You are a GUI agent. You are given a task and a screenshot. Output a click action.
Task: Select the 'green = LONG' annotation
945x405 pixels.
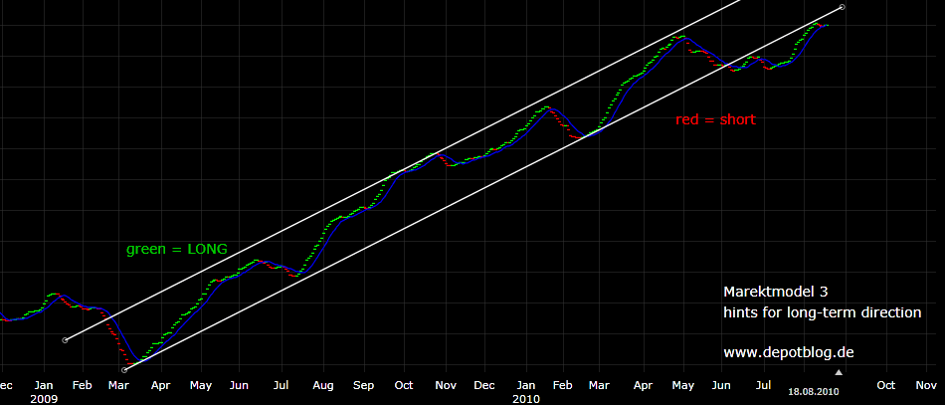[x=177, y=249]
